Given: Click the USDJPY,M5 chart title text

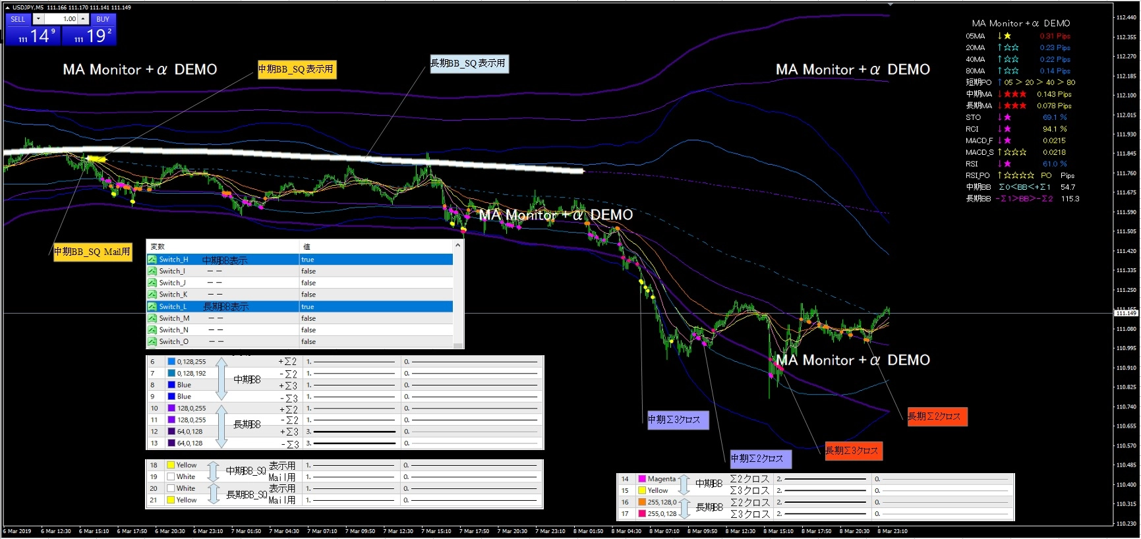Looking at the screenshot, I should pos(28,7).
